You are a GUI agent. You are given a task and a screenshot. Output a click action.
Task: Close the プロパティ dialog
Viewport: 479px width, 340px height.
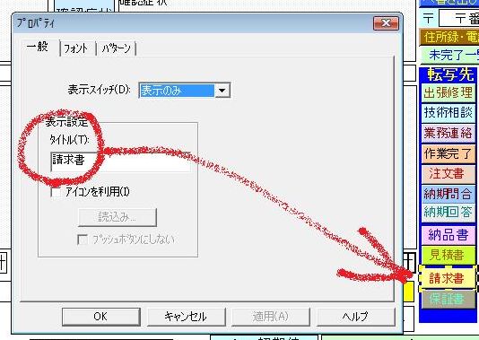point(386,23)
